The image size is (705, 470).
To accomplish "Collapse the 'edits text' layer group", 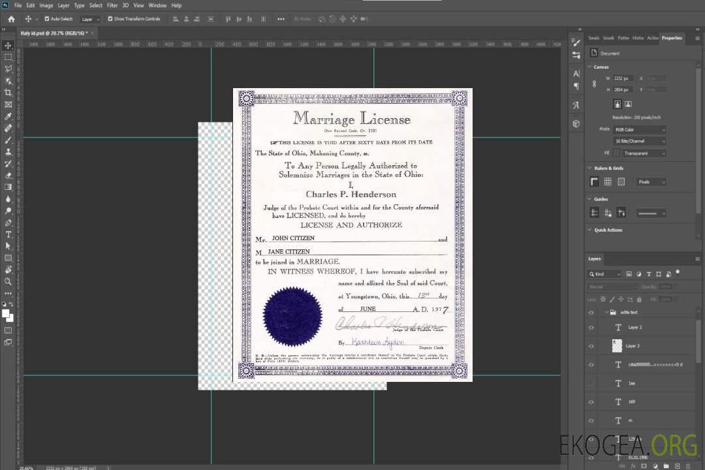I will tap(606, 312).
